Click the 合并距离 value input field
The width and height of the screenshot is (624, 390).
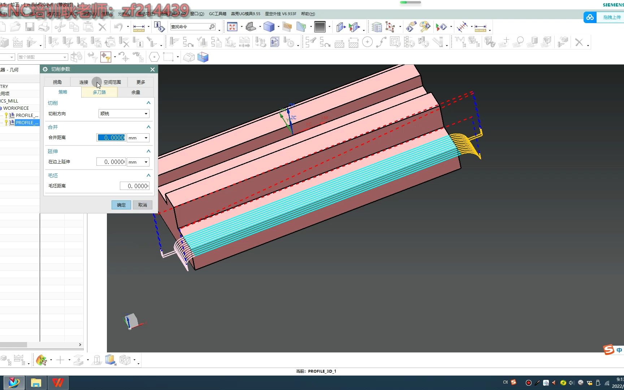click(110, 138)
